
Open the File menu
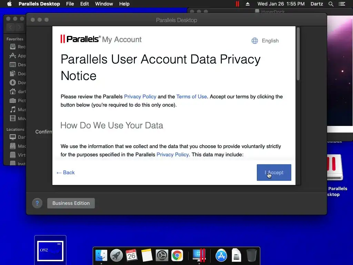(x=70, y=4)
